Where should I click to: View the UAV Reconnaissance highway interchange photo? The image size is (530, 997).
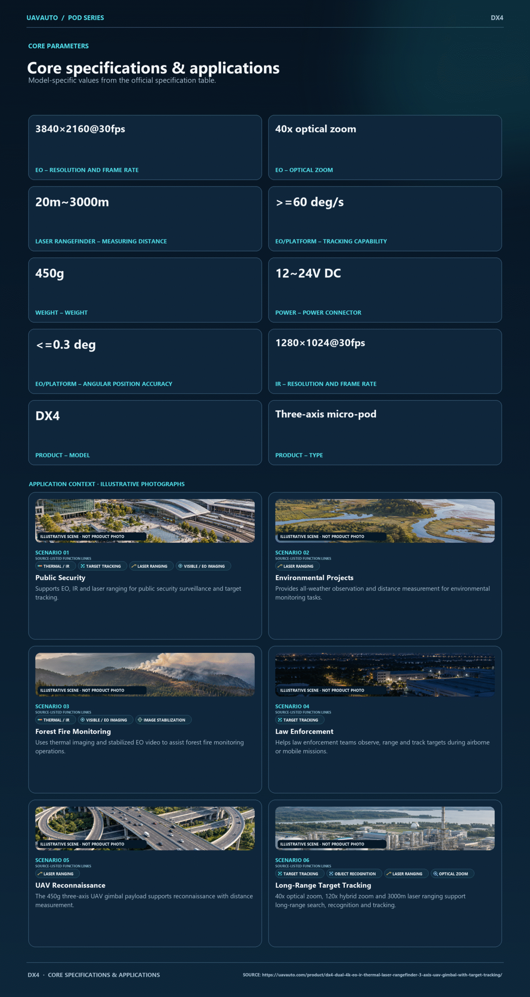point(145,828)
